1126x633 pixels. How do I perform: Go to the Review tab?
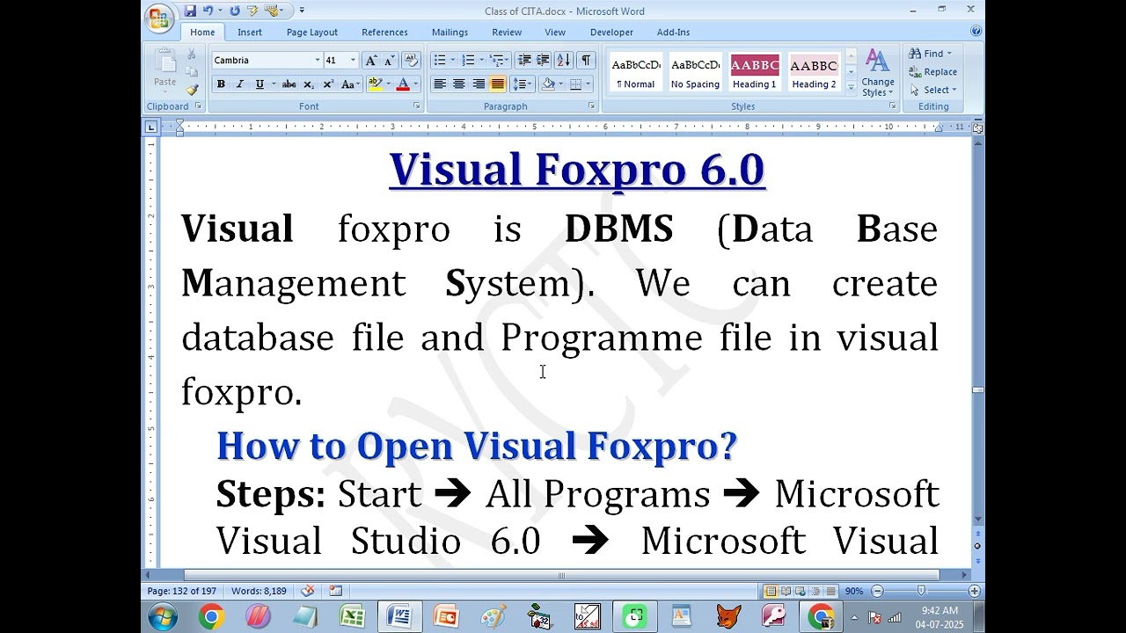[x=507, y=33]
